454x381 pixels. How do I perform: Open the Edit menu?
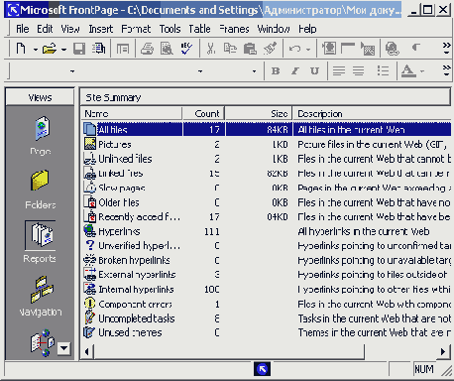coord(45,29)
